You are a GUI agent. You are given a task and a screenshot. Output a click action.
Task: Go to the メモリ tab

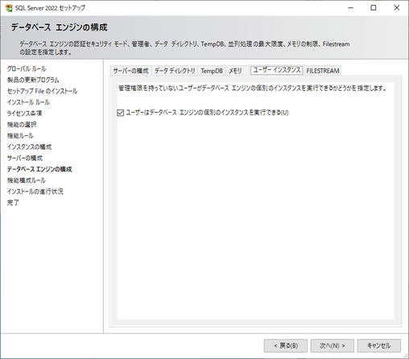235,71
